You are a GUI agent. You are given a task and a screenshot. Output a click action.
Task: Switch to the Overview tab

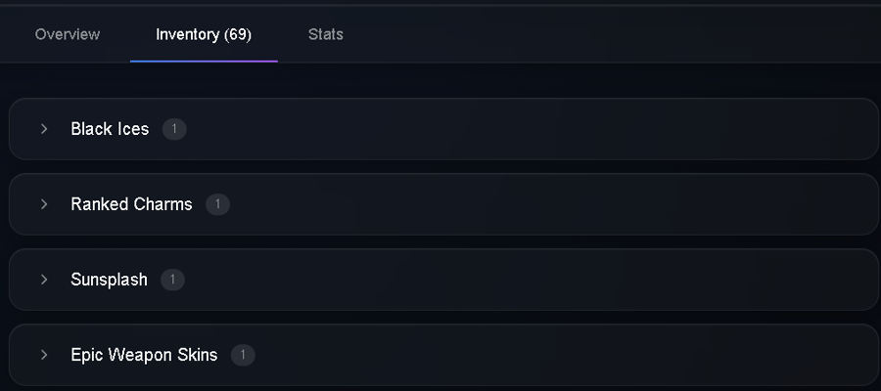point(68,34)
